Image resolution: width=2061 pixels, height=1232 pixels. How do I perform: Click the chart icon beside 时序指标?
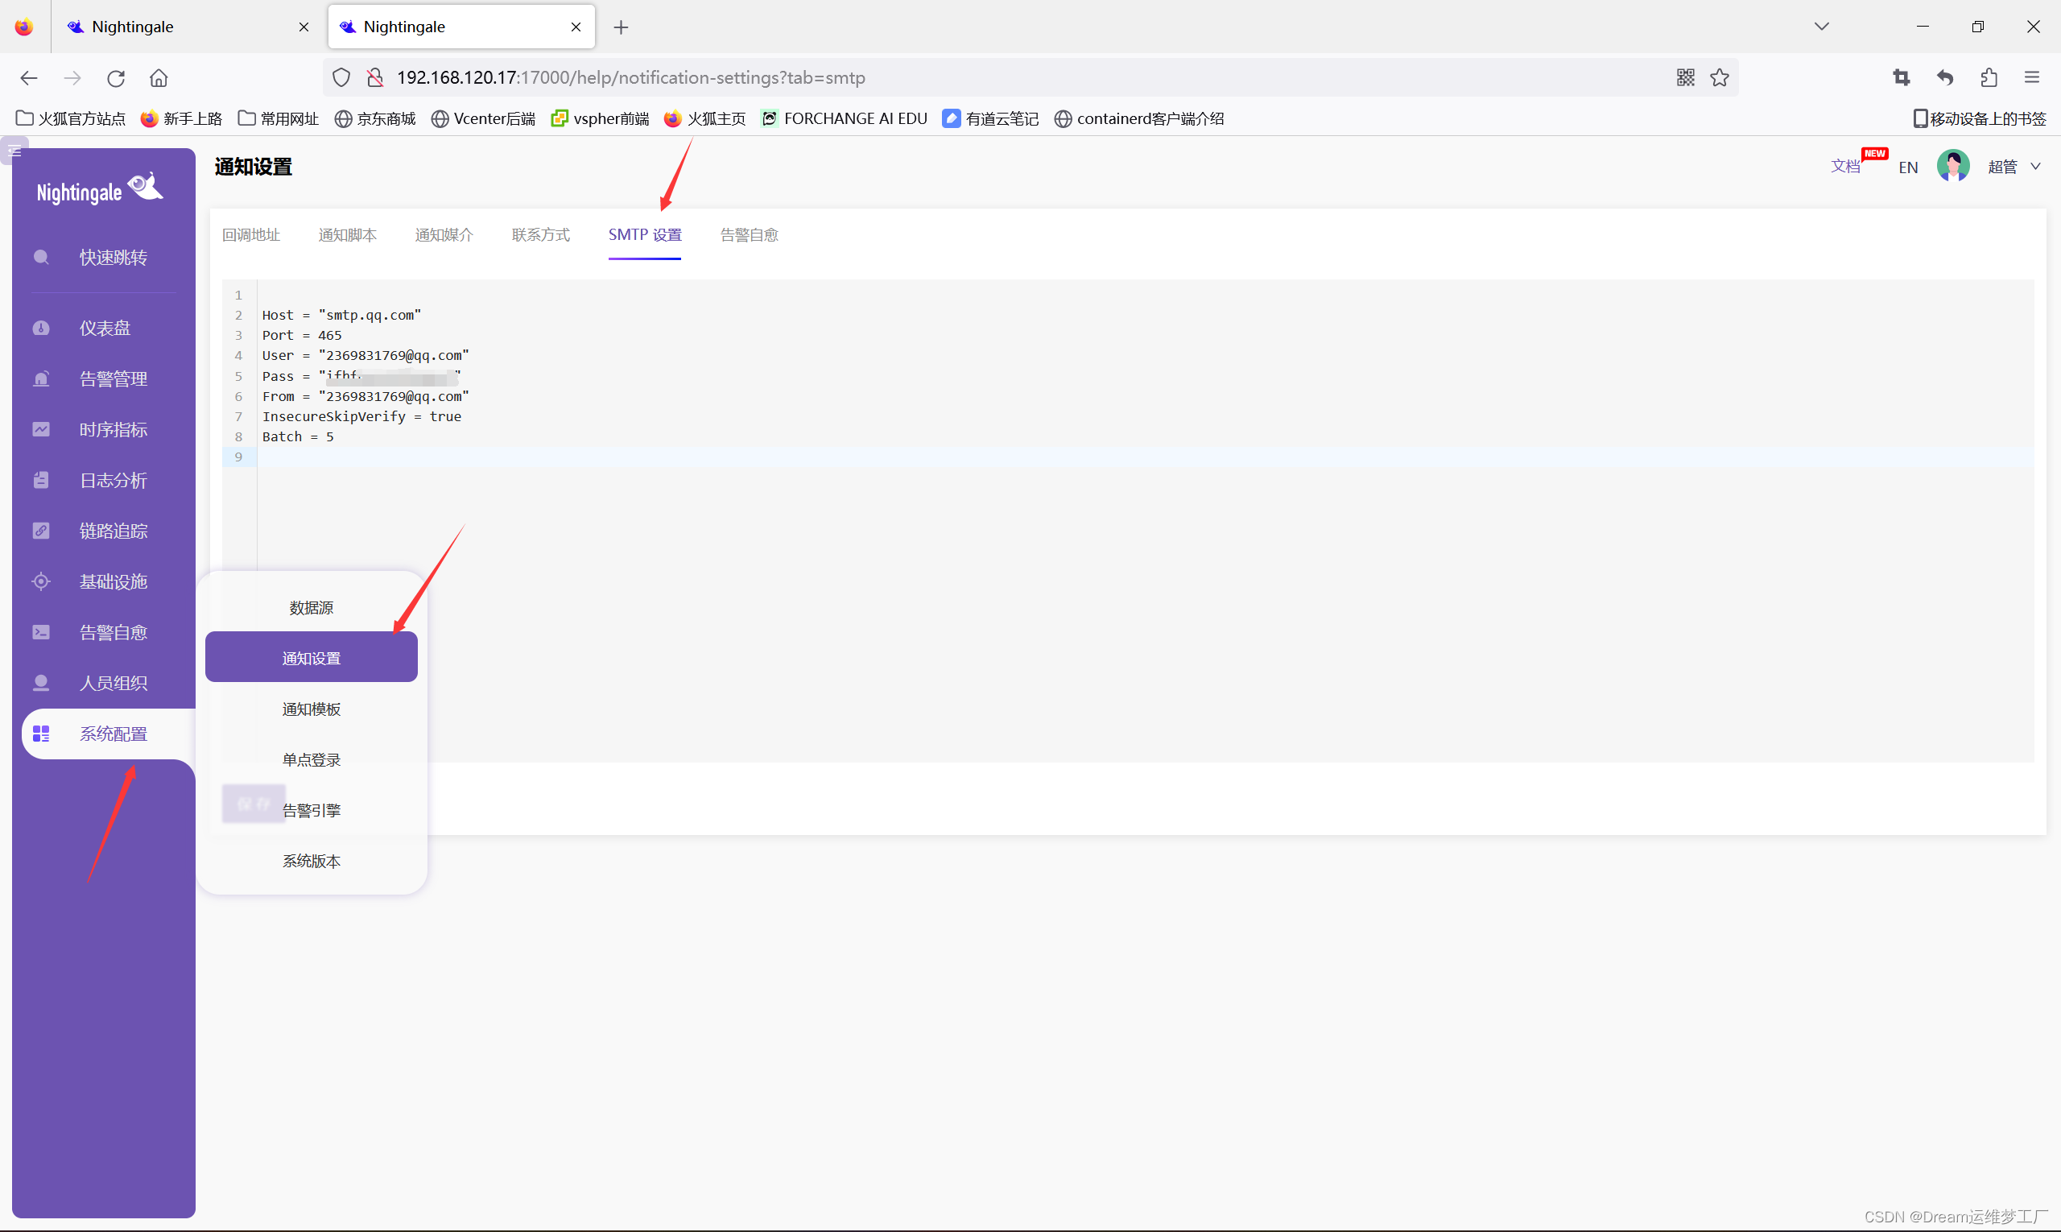[x=41, y=429]
